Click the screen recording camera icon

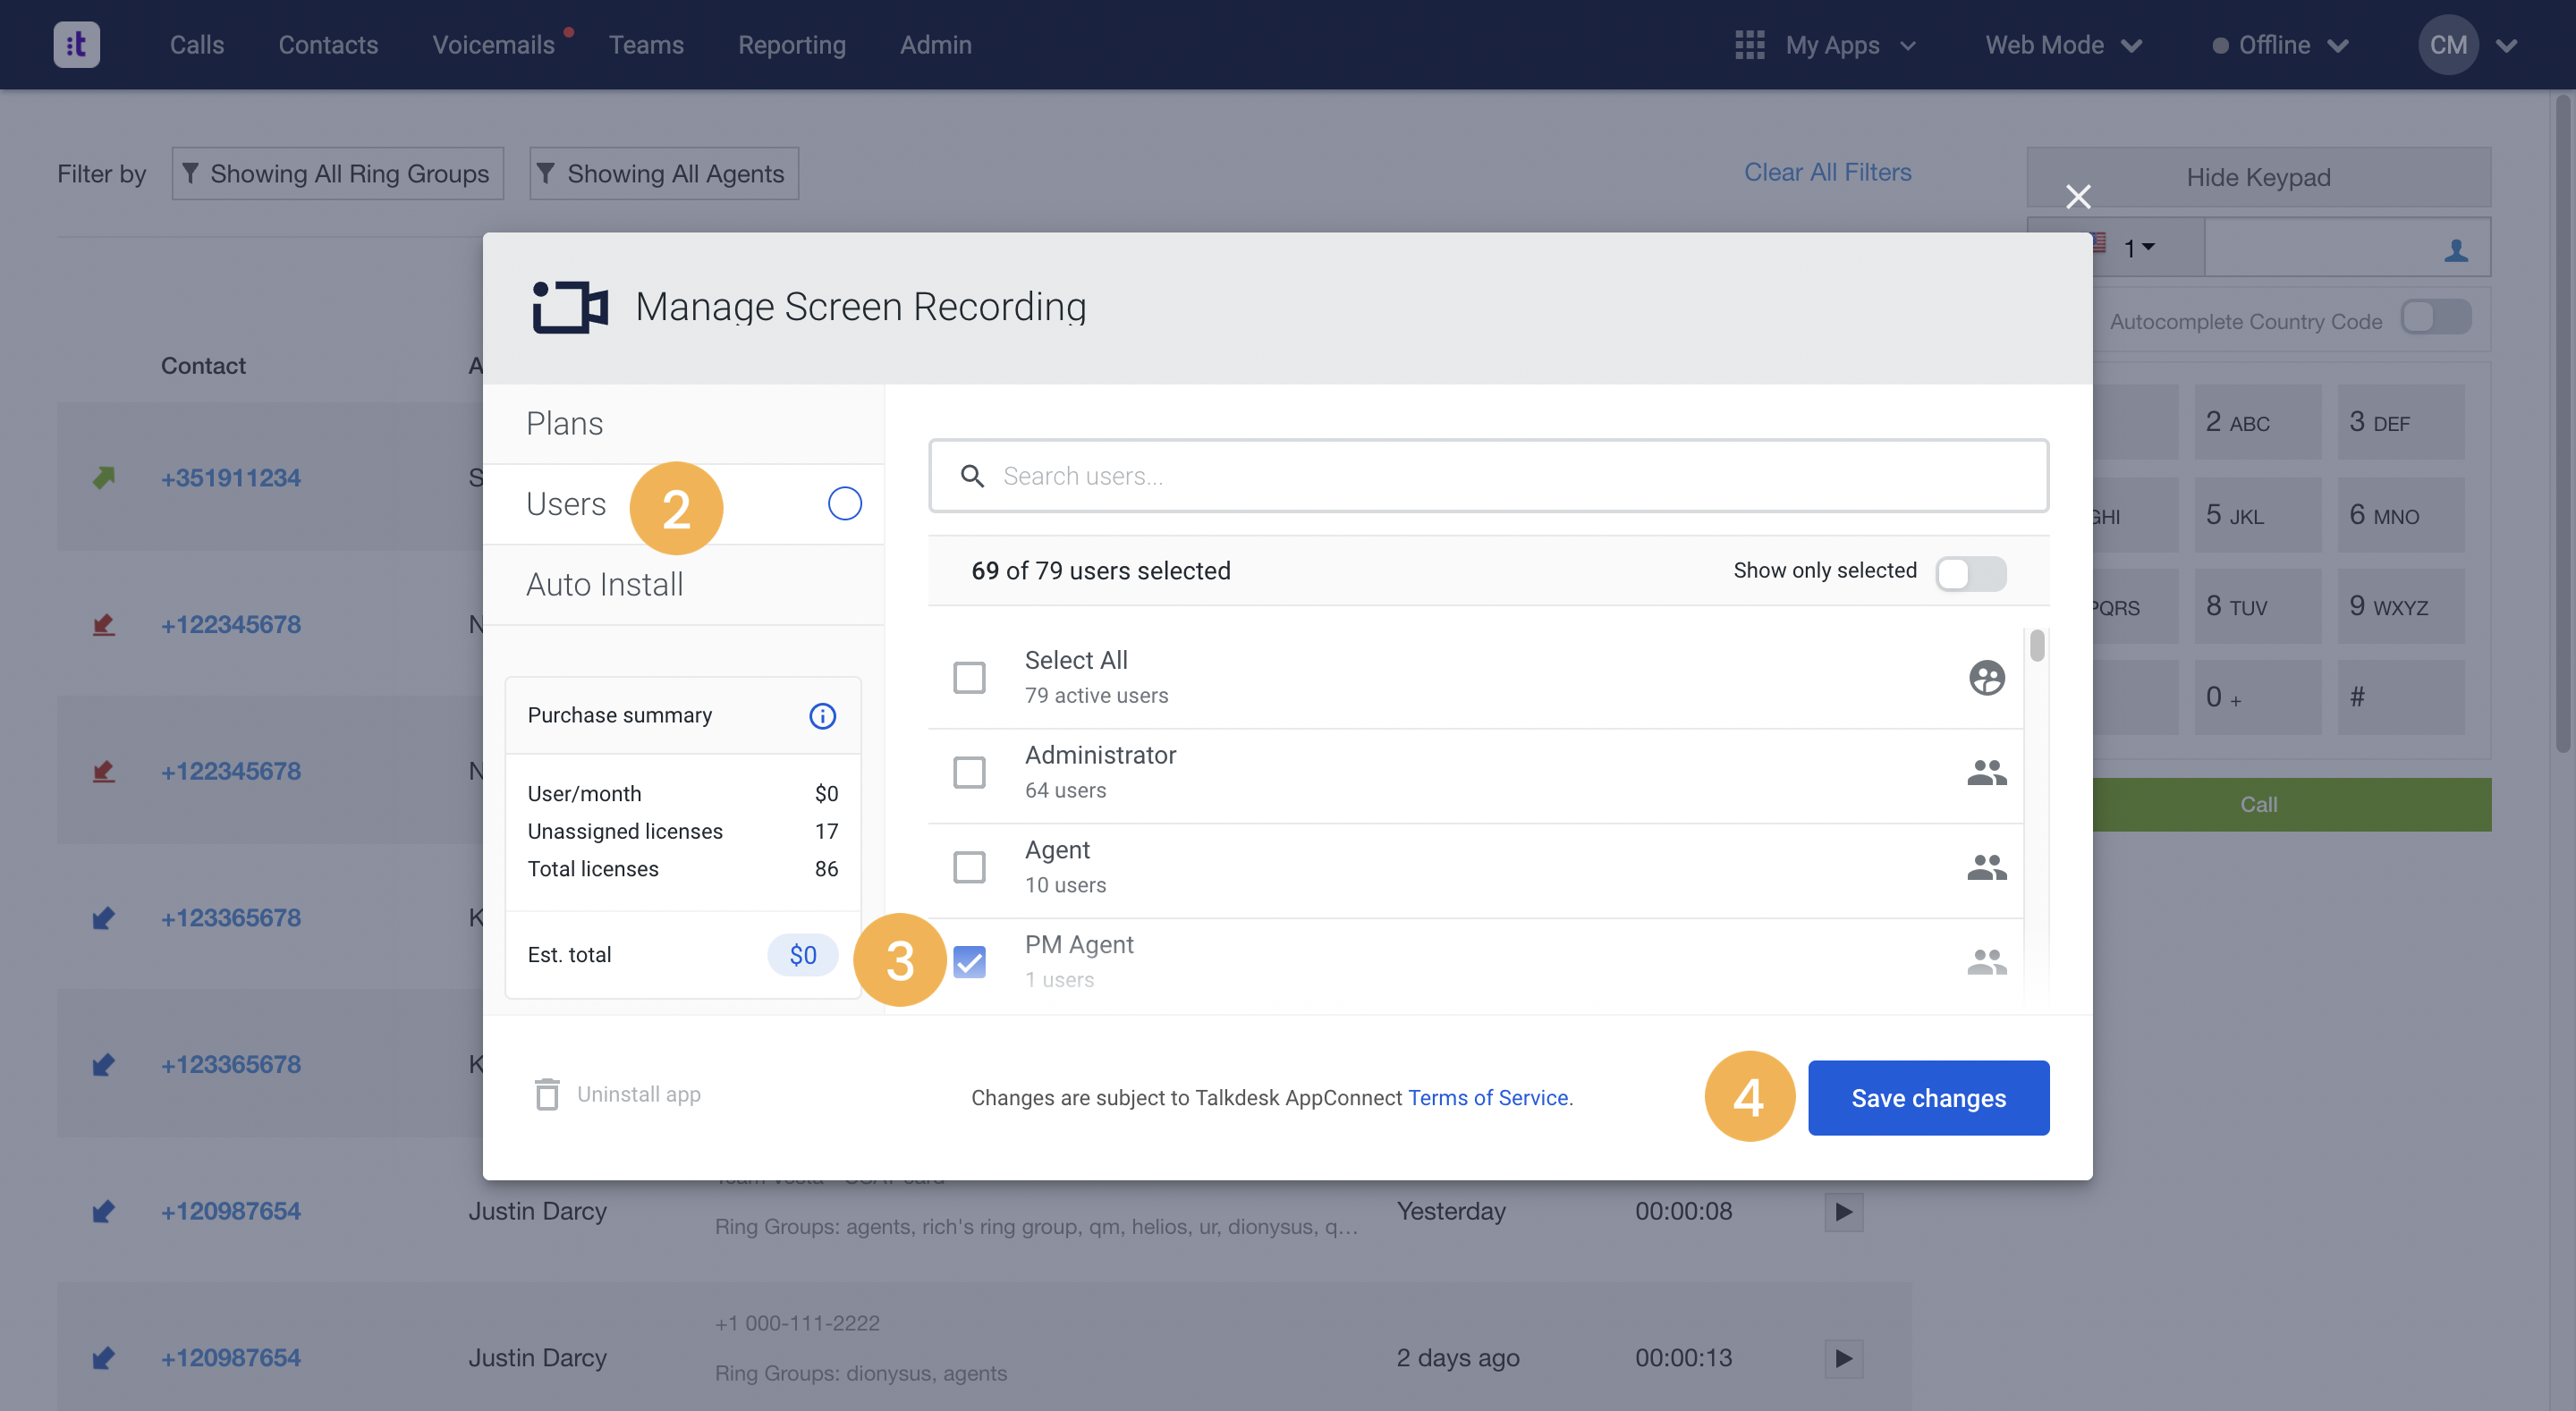(x=570, y=306)
